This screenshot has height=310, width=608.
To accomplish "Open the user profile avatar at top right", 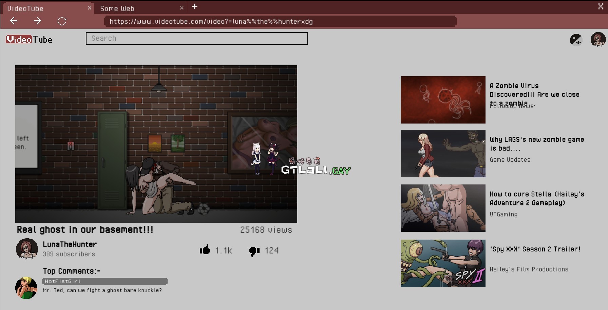I will coord(598,40).
